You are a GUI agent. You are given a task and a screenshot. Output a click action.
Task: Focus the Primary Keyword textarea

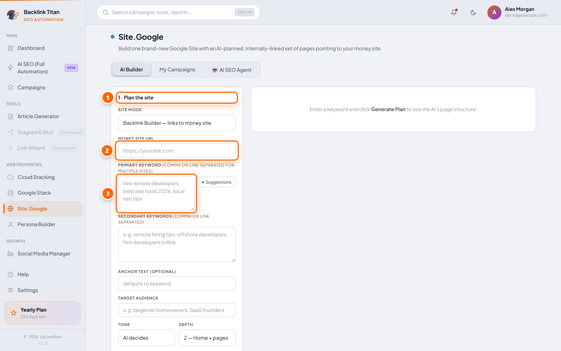156,193
